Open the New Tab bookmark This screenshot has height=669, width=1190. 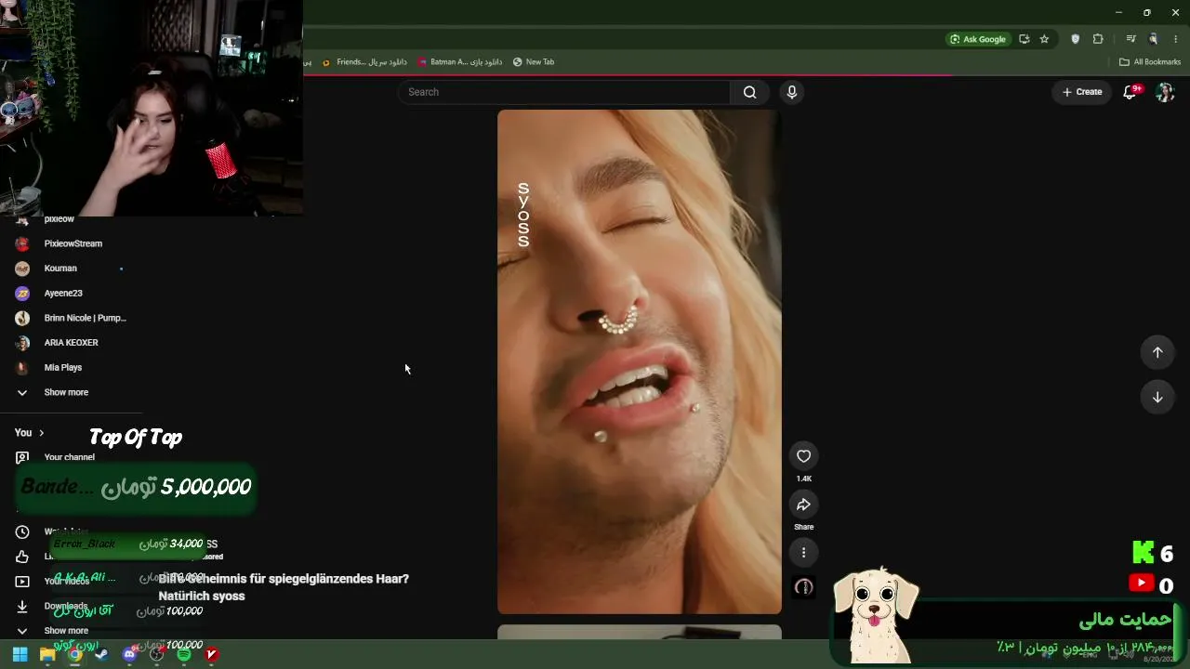coord(534,62)
